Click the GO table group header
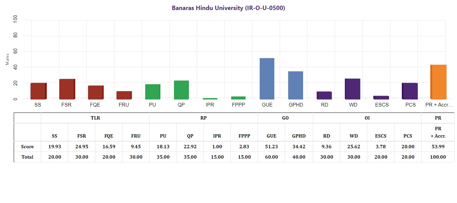This screenshot has width=457, height=203. pyautogui.click(x=285, y=118)
